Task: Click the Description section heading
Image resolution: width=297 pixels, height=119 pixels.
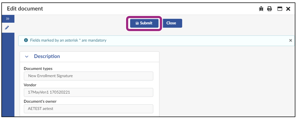Action: (47, 56)
